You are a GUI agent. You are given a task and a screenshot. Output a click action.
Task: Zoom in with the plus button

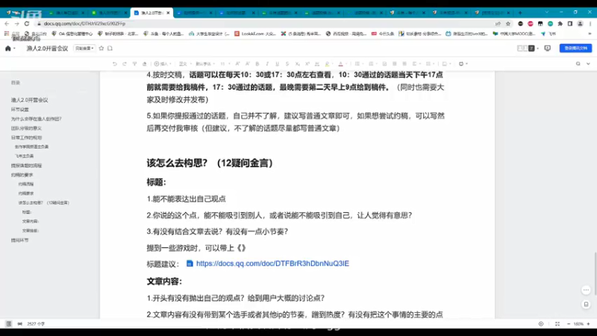(588, 324)
